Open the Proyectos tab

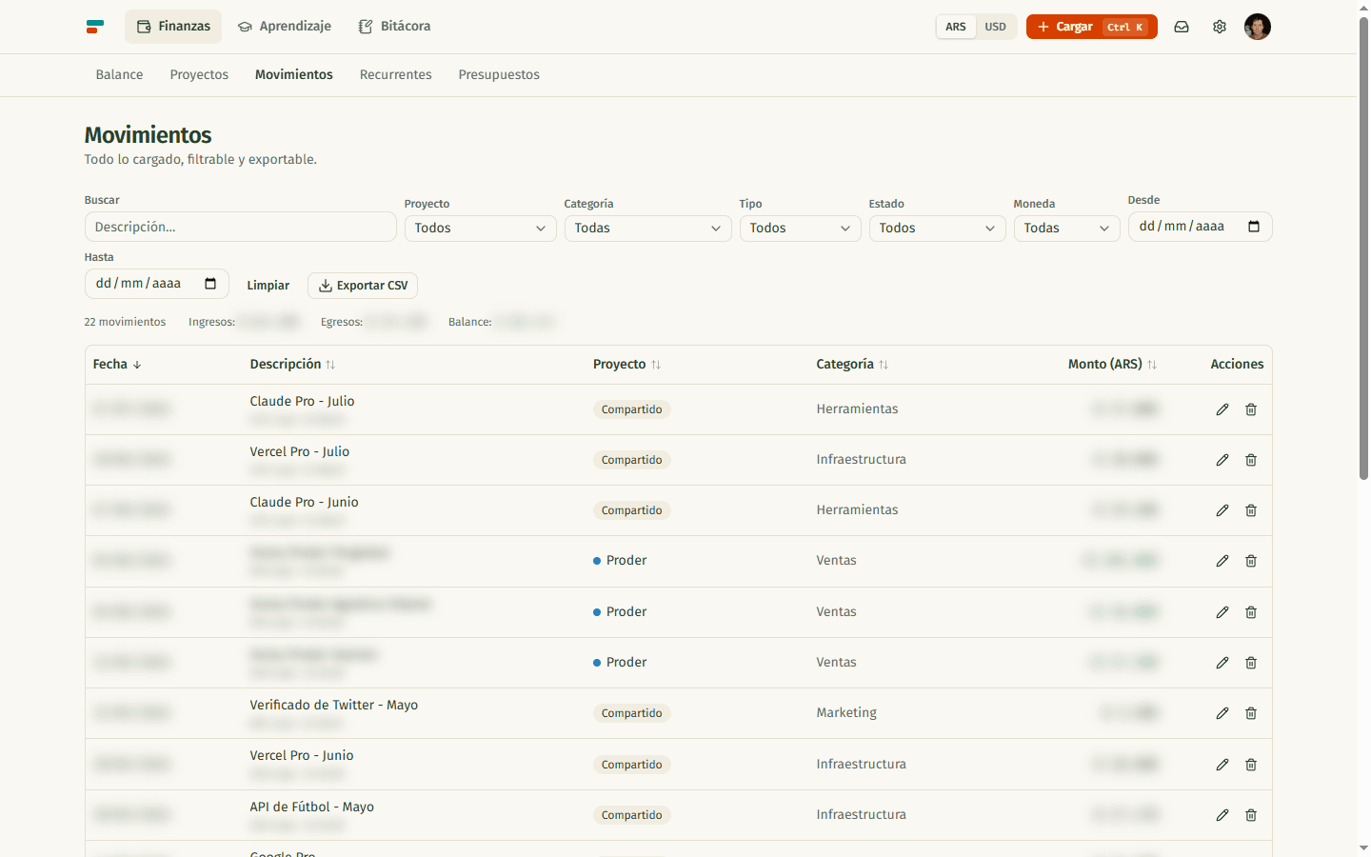(199, 74)
